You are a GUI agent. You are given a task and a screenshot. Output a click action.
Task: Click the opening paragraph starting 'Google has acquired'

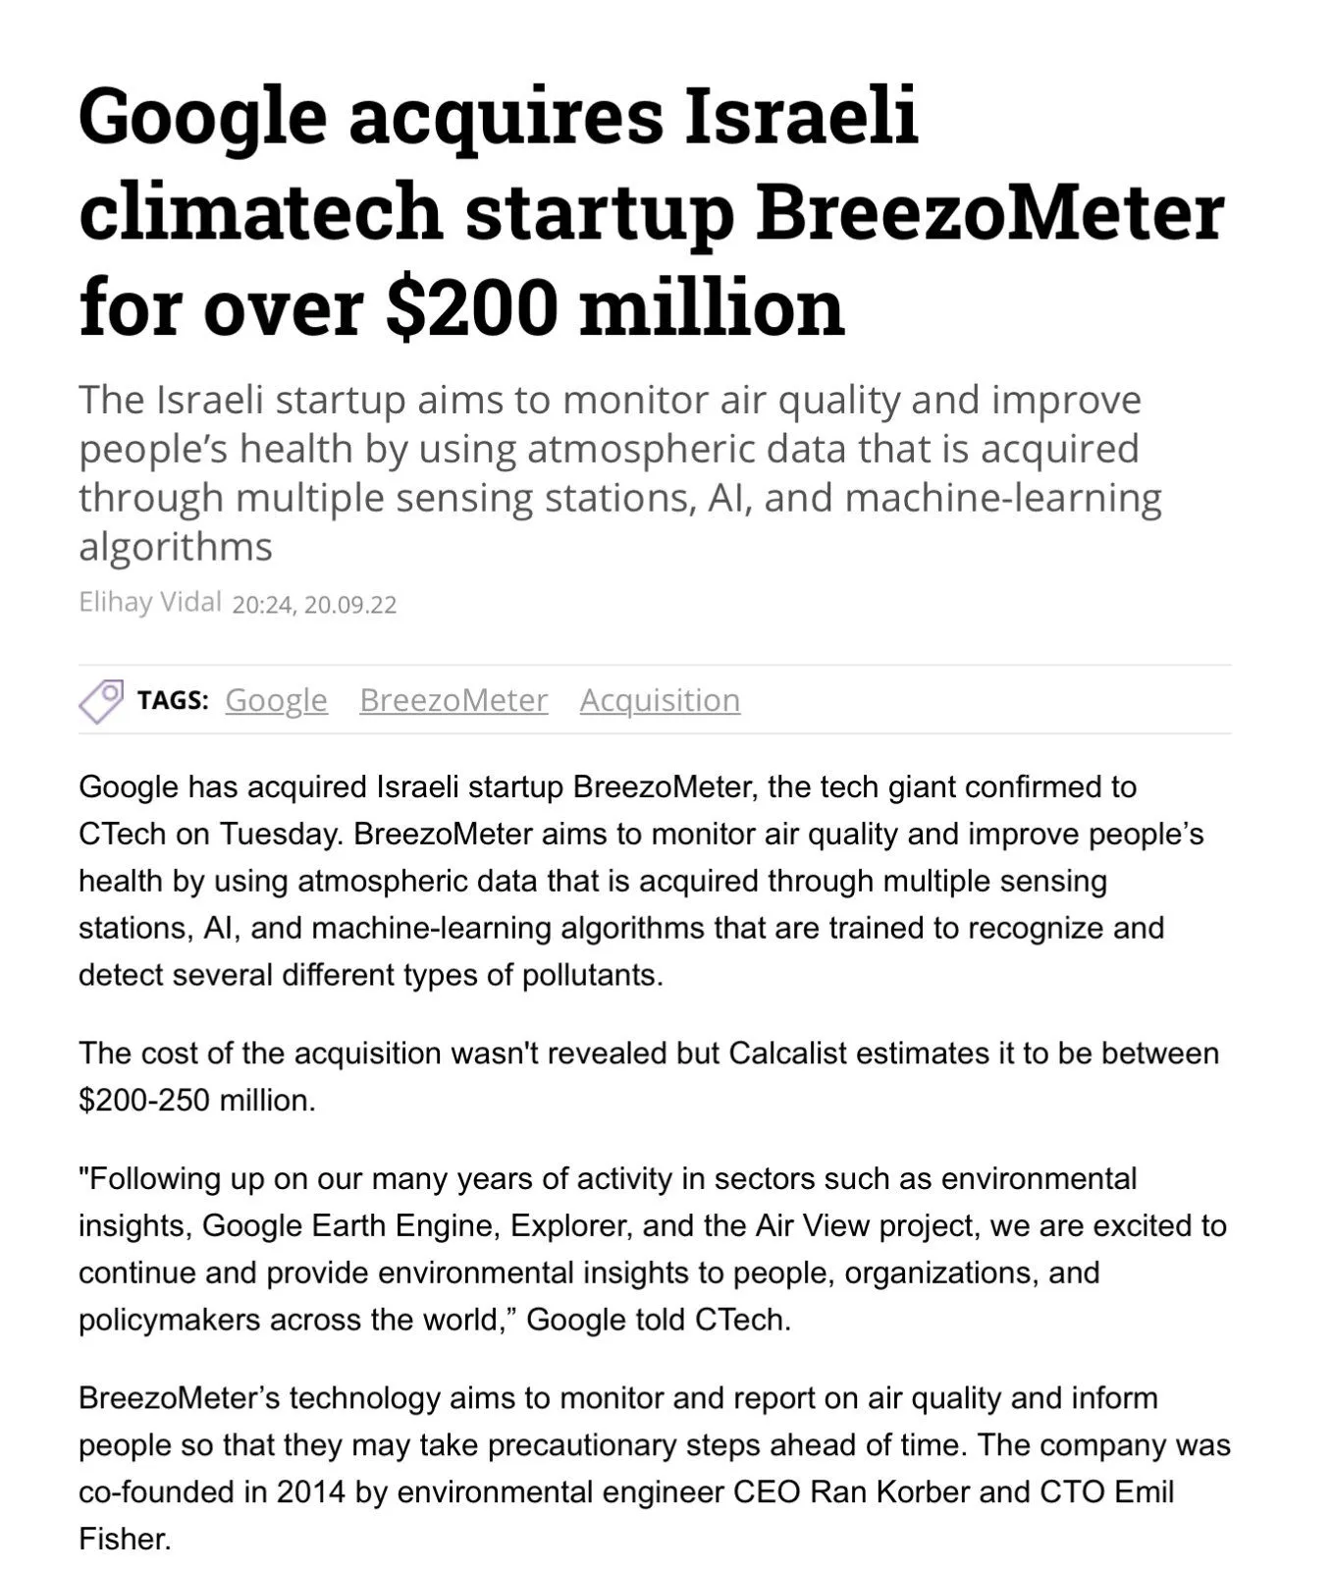640,881
